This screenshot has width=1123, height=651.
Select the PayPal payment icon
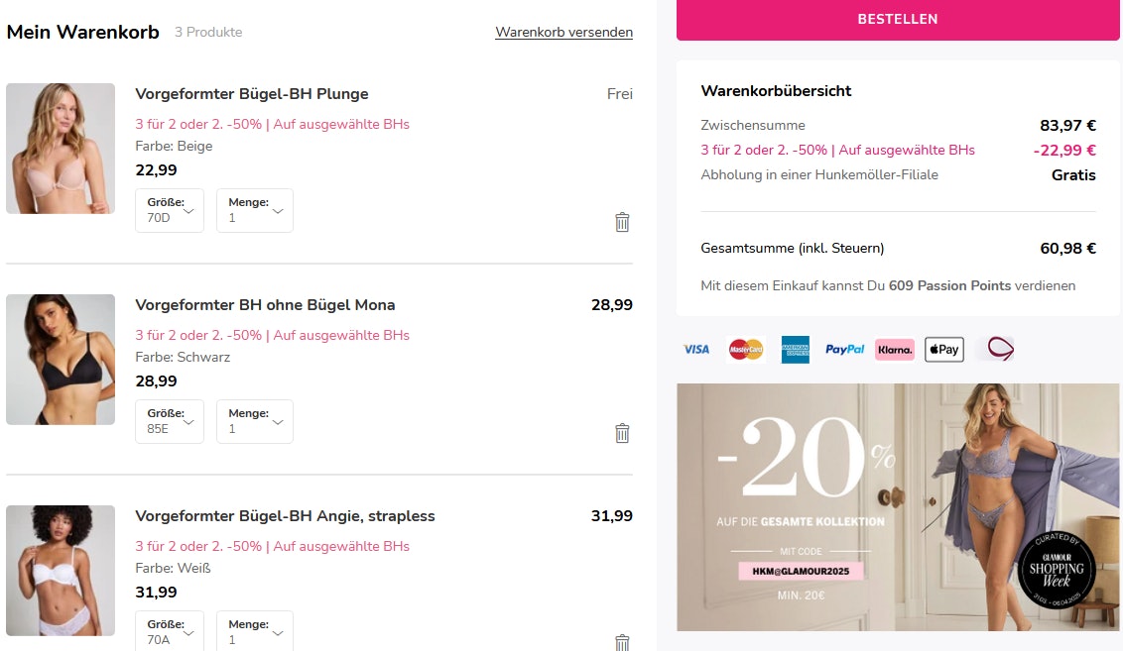tap(845, 349)
